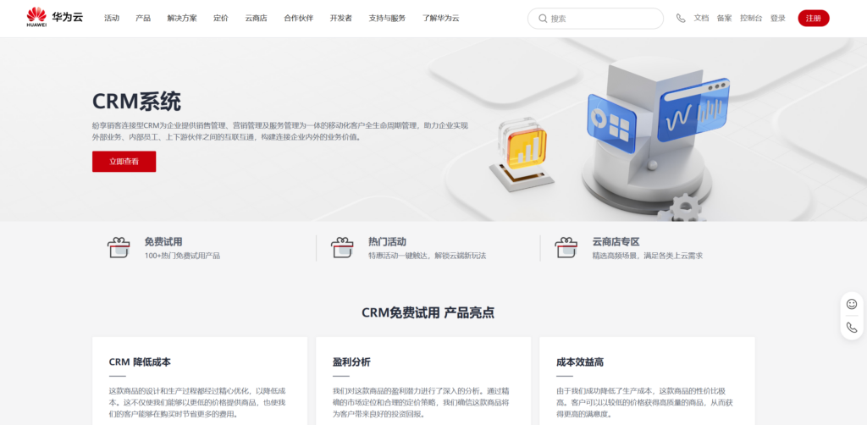Click the heading CRM免费试用 产品亮点
The height and width of the screenshot is (425, 867).
tap(428, 312)
